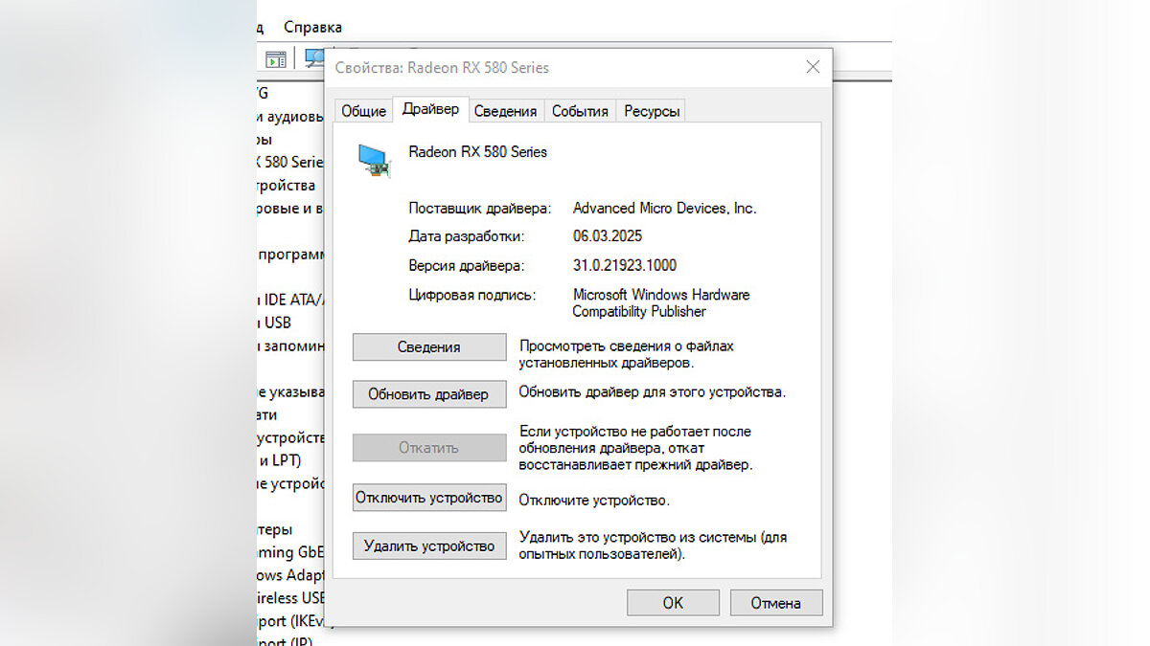This screenshot has height=646, width=1150.
Task: Switch to the События tab
Action: pyautogui.click(x=580, y=111)
